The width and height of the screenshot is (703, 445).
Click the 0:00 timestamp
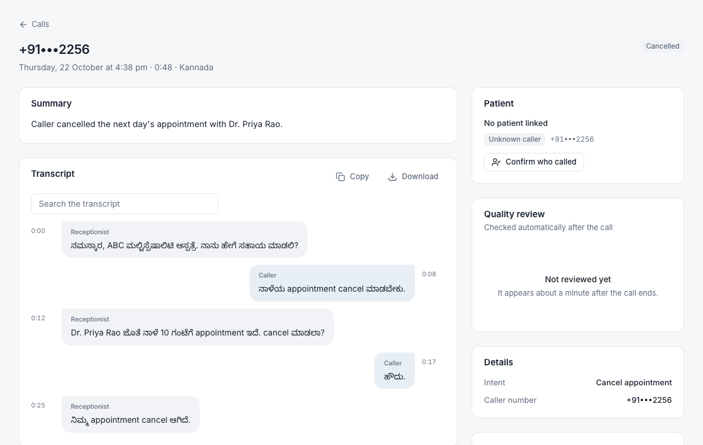click(x=38, y=231)
